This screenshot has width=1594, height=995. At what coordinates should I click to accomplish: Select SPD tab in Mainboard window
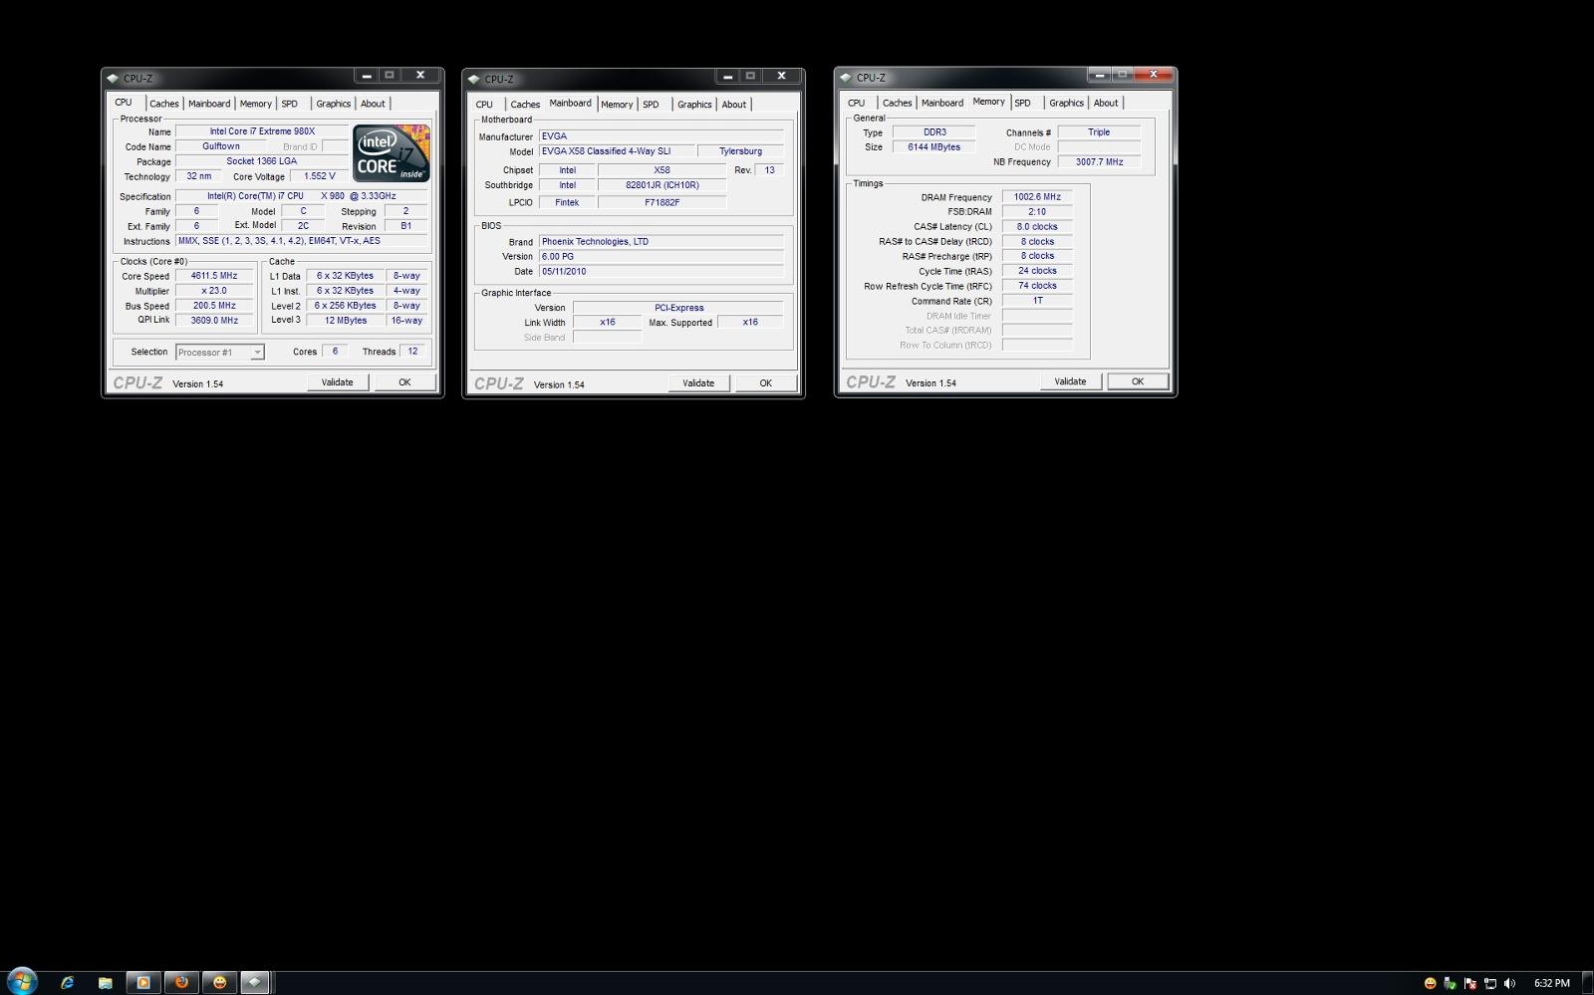click(x=651, y=105)
